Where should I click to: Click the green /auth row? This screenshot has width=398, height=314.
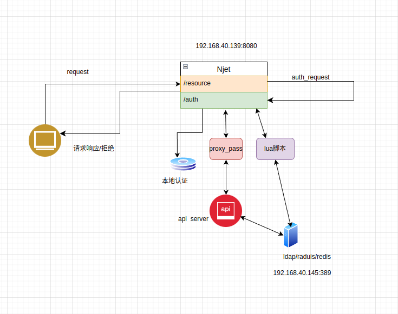224,100
